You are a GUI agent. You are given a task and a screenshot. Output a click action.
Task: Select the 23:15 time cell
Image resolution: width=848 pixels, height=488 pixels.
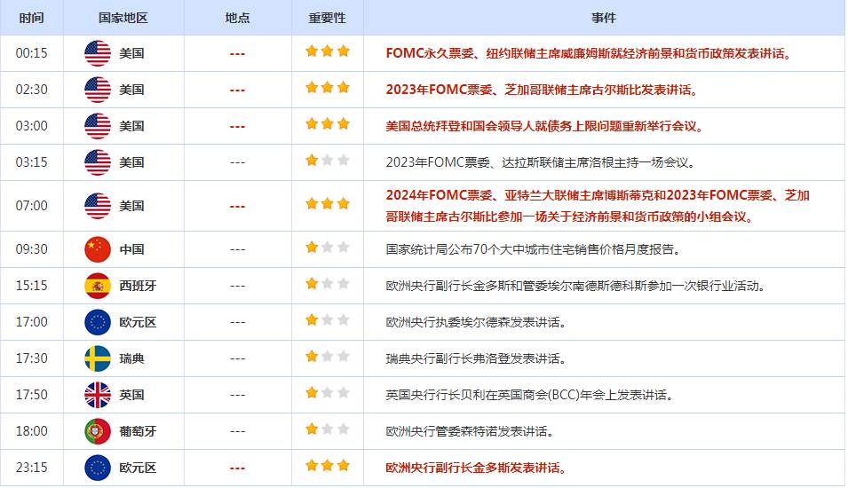(x=31, y=468)
